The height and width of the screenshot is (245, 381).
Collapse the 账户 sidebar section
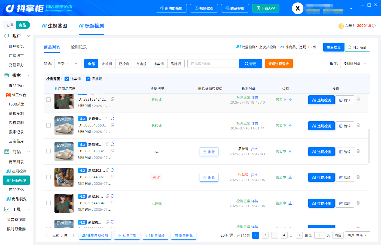[x=28, y=36]
